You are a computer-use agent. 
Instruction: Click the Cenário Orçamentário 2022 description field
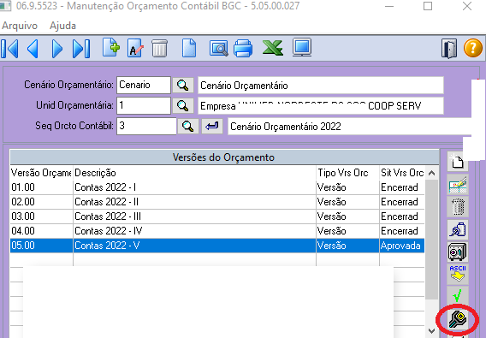pos(350,126)
